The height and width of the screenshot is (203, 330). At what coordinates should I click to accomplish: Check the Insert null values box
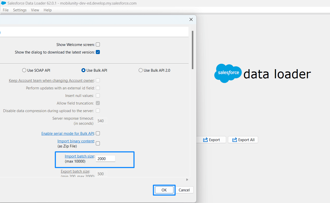coord(98,95)
